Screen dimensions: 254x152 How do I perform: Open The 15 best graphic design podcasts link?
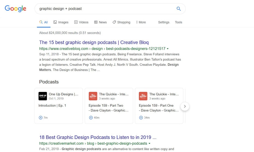94,42
